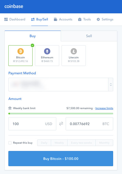Enable the Repeat this buy checkbox

coord(10,143)
